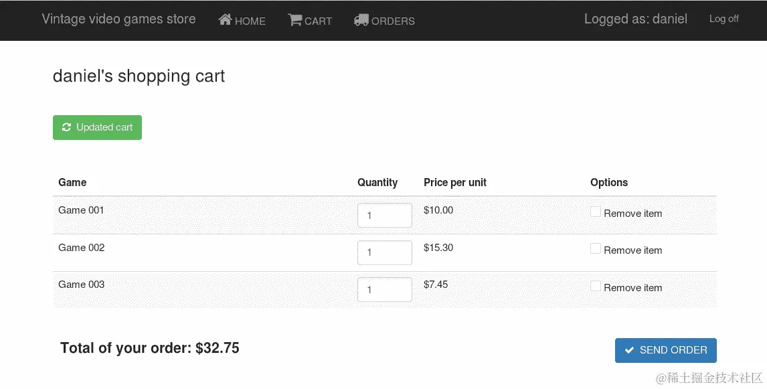Click the orders truck icon
Screen dimensions: 767x389
coord(361,20)
